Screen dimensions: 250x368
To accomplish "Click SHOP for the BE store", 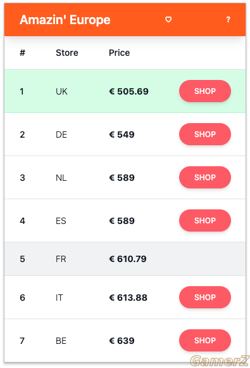I will (205, 341).
